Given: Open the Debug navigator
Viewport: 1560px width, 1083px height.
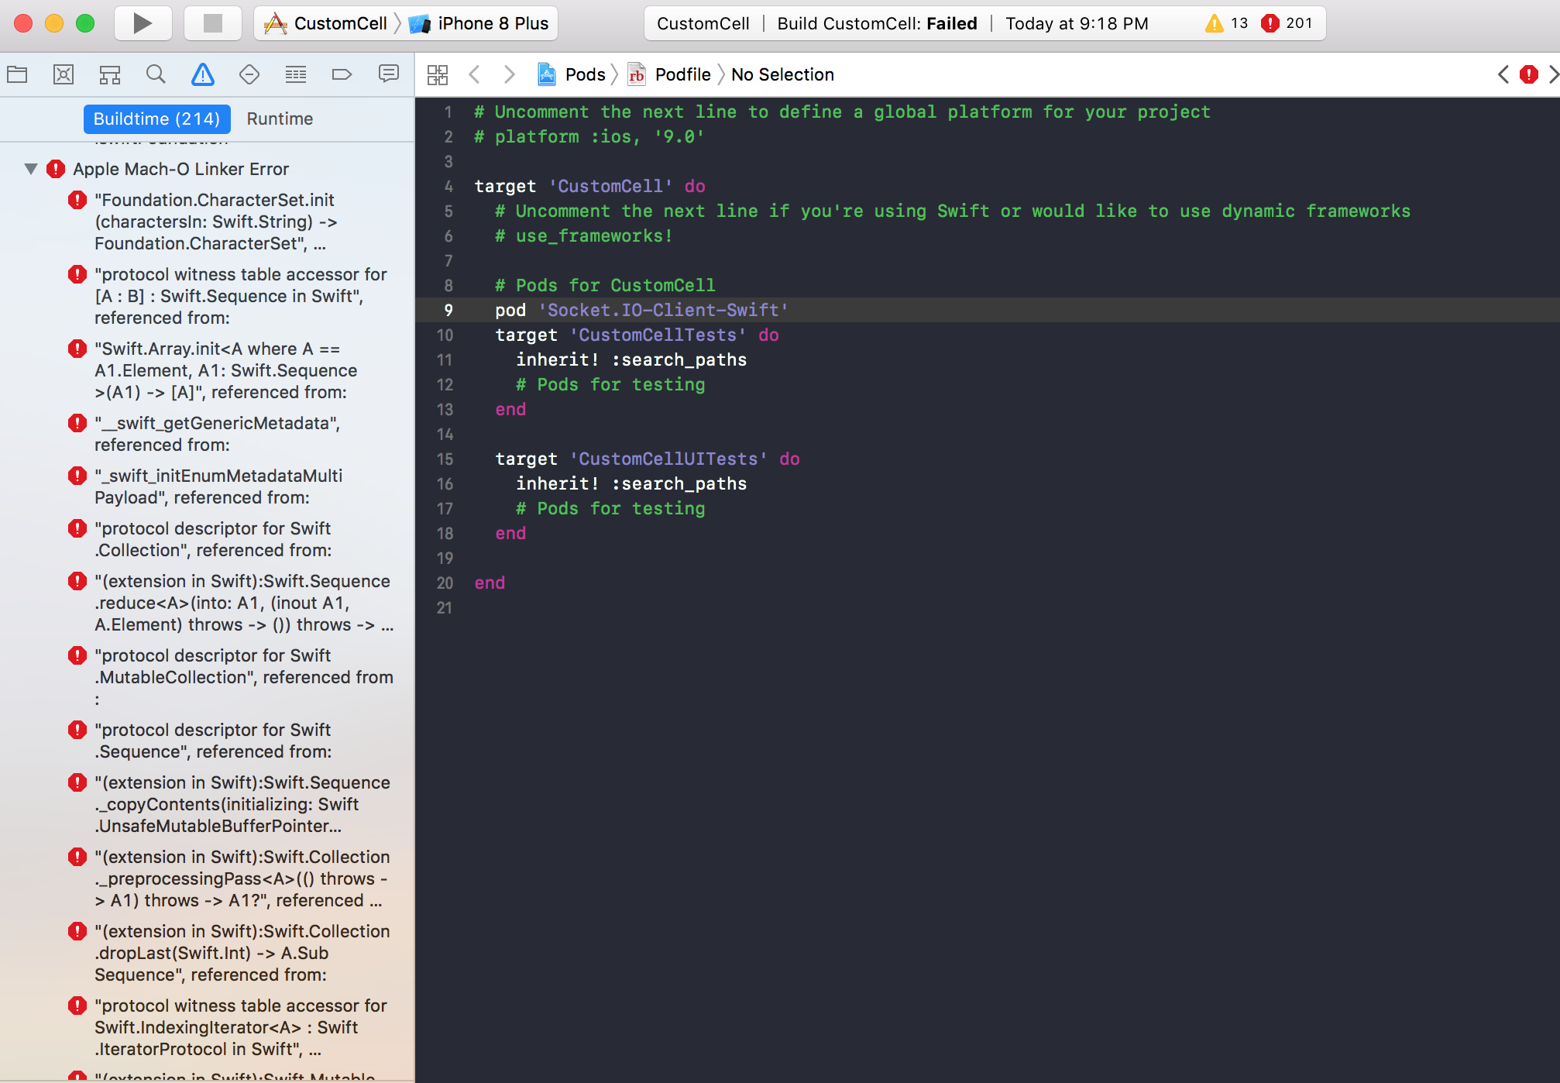Looking at the screenshot, I should point(296,74).
